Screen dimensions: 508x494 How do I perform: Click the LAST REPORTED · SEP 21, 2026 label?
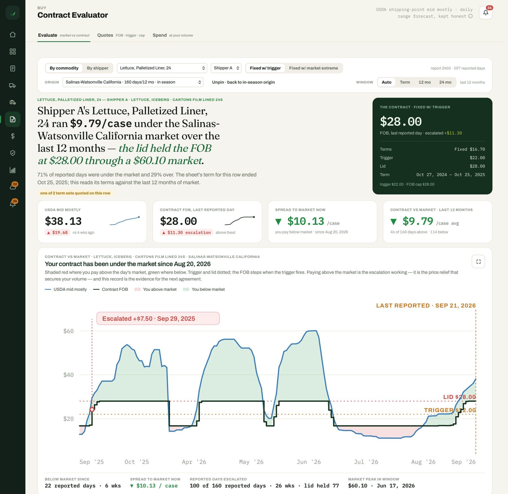click(x=426, y=305)
